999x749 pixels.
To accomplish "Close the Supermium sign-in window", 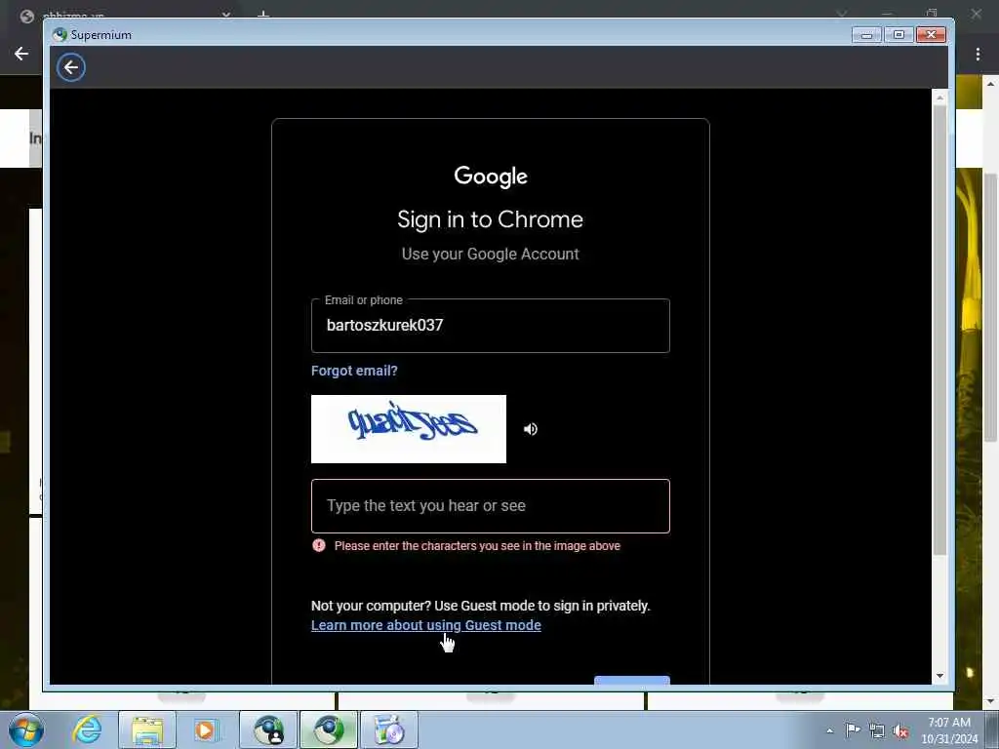I will [931, 34].
